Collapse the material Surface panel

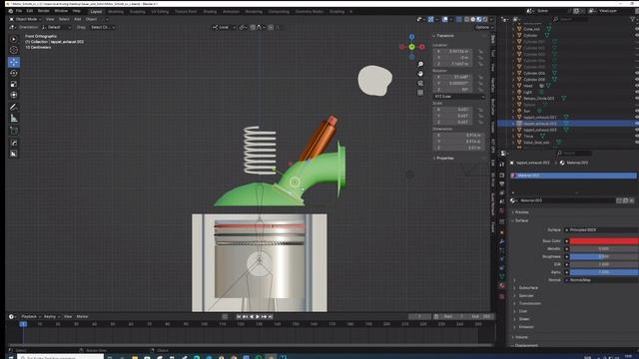521,220
